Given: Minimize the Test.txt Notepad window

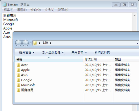Looking at the screenshot, I should [116, 5].
